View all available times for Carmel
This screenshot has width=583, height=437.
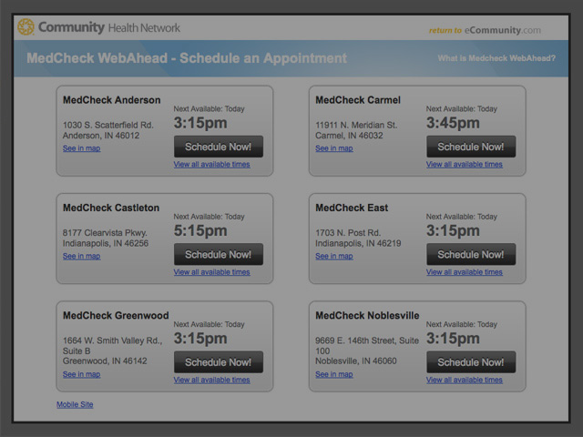464,164
